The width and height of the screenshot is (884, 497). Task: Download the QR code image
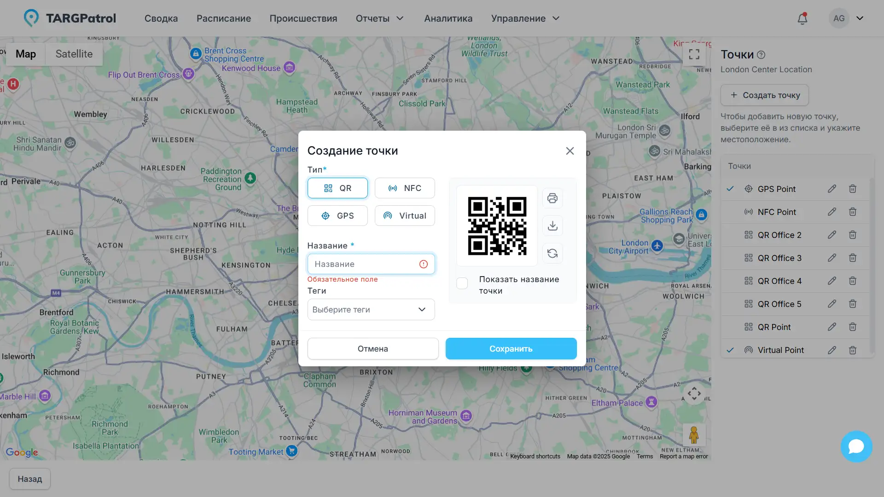click(x=552, y=226)
